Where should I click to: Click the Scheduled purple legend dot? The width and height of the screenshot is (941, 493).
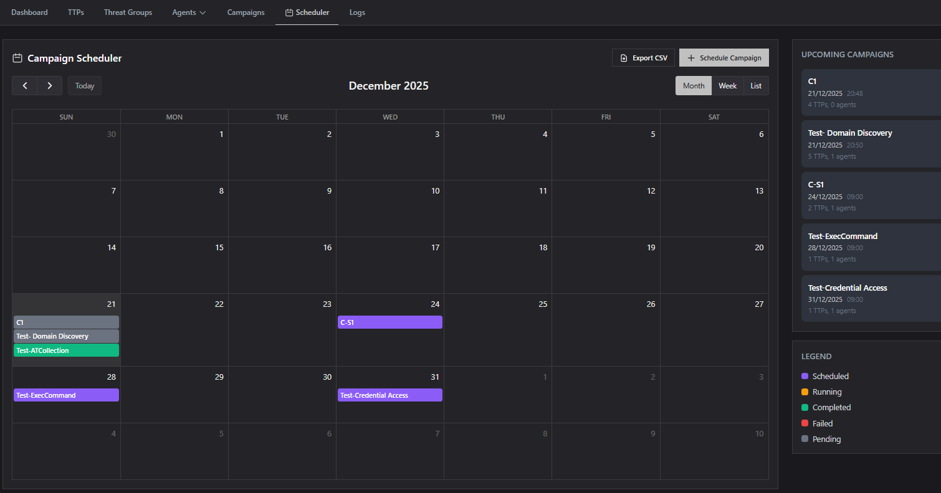click(x=805, y=376)
